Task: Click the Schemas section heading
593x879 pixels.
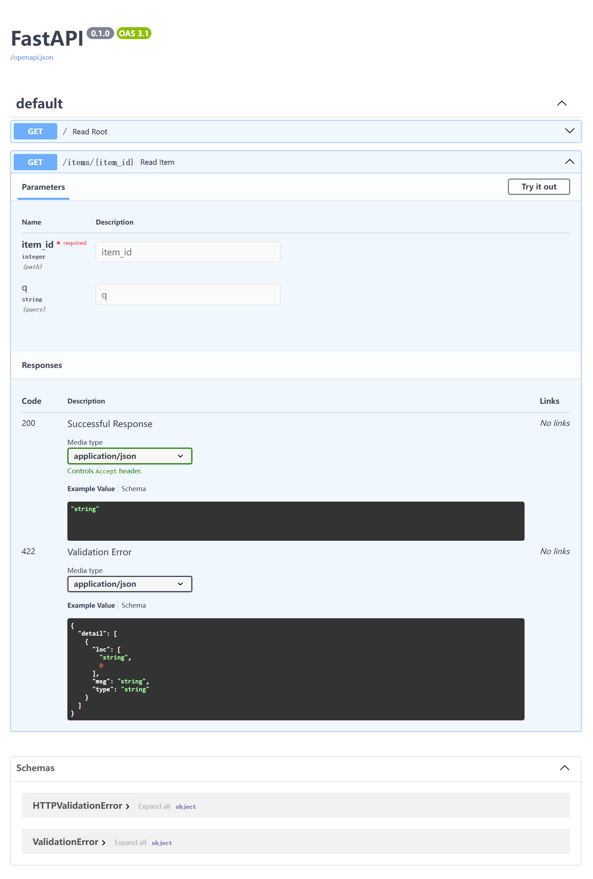Action: [x=35, y=768]
